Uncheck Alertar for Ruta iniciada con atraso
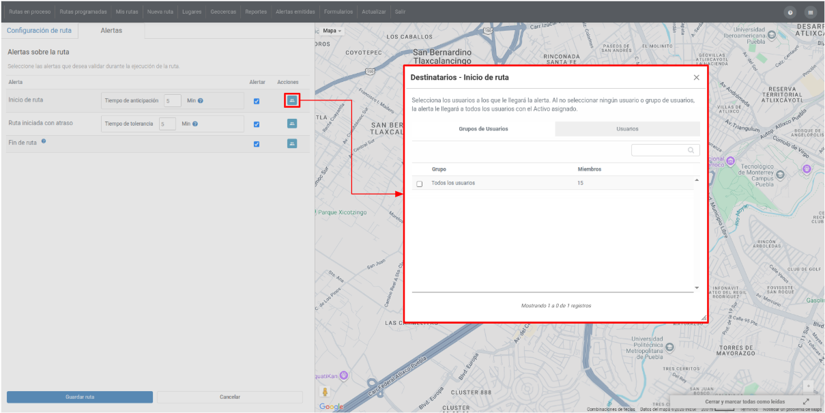Viewport: 825px width, 413px height. pyautogui.click(x=257, y=124)
